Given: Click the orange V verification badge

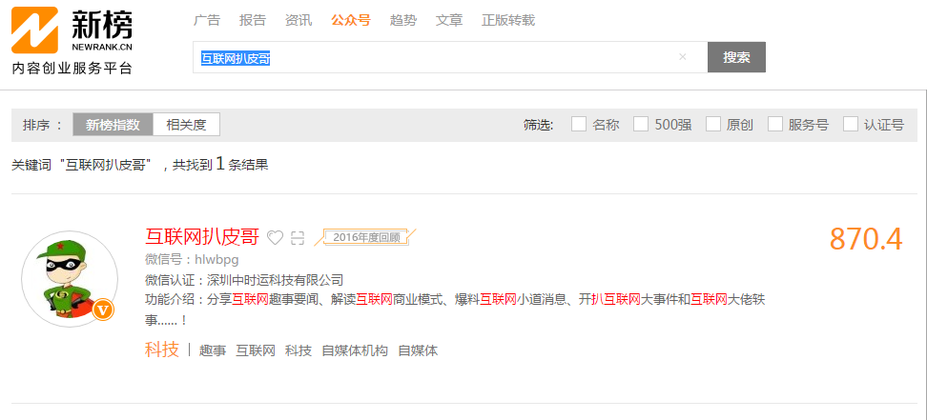Looking at the screenshot, I should click(103, 310).
